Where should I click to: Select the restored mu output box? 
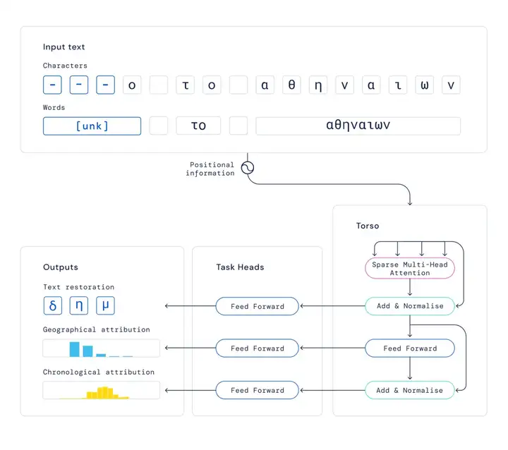[x=105, y=305]
